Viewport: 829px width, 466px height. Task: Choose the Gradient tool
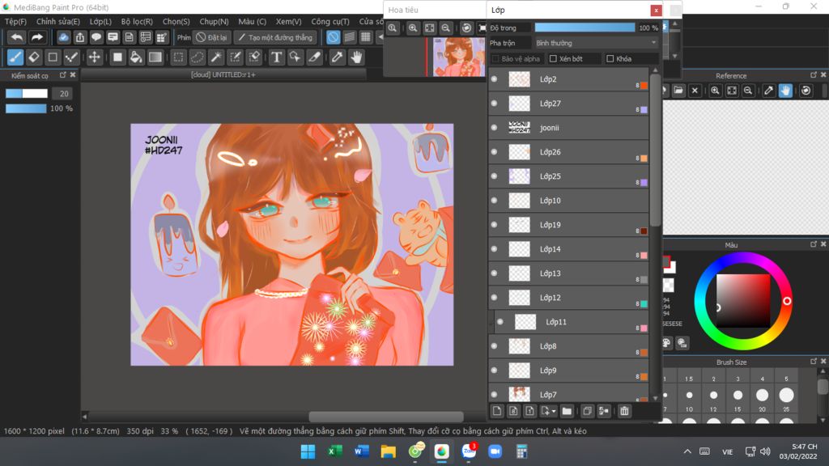coord(155,57)
